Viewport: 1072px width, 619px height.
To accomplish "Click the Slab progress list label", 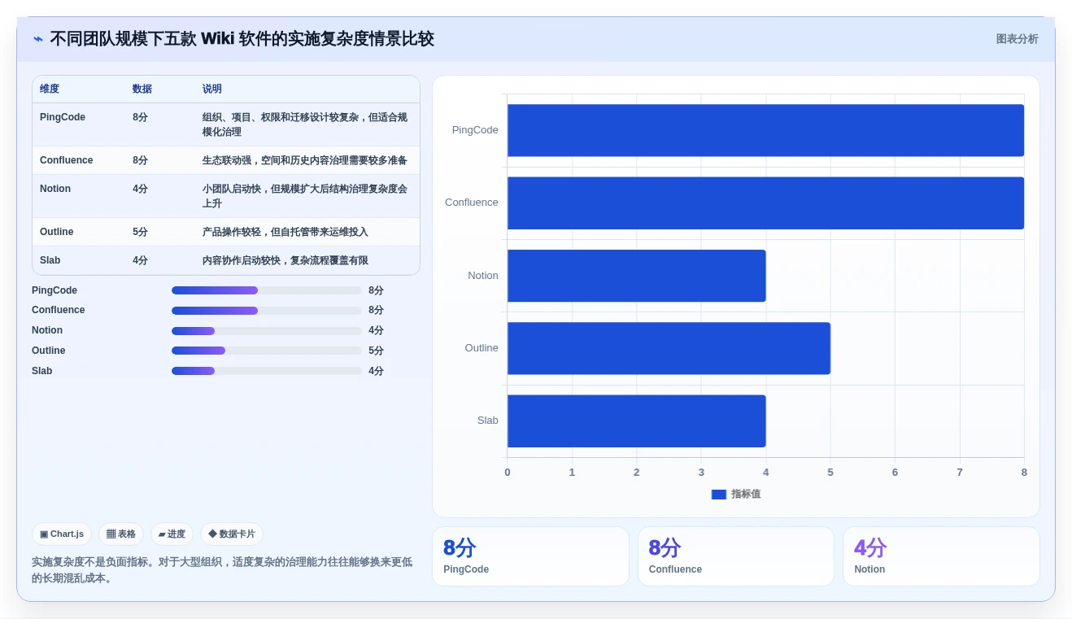I will (42, 371).
